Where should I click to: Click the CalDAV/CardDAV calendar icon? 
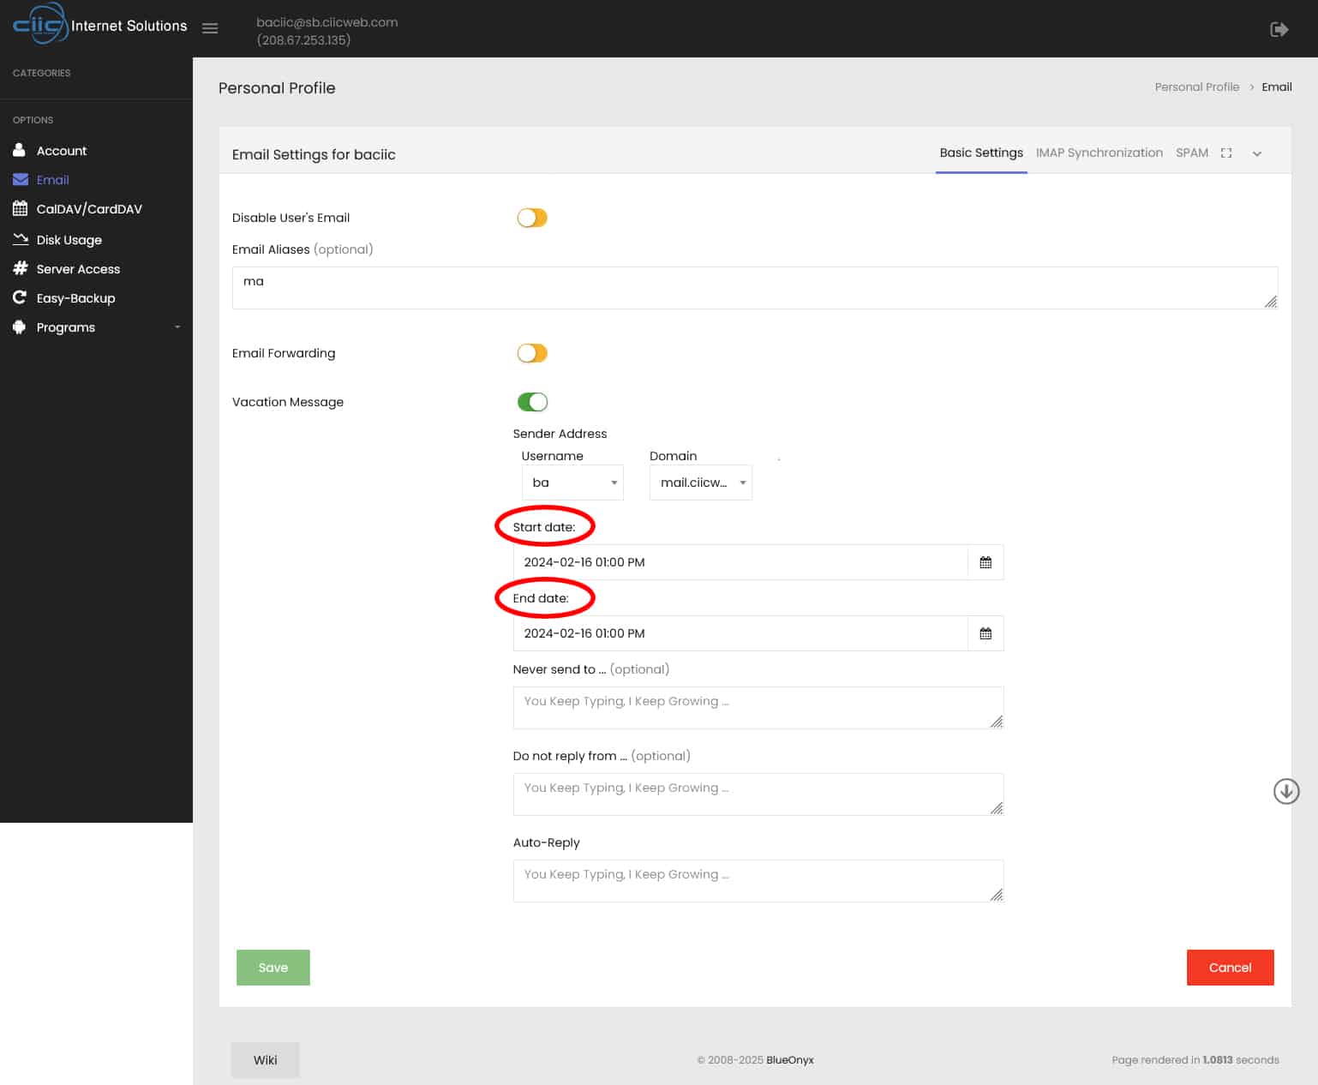click(x=21, y=208)
